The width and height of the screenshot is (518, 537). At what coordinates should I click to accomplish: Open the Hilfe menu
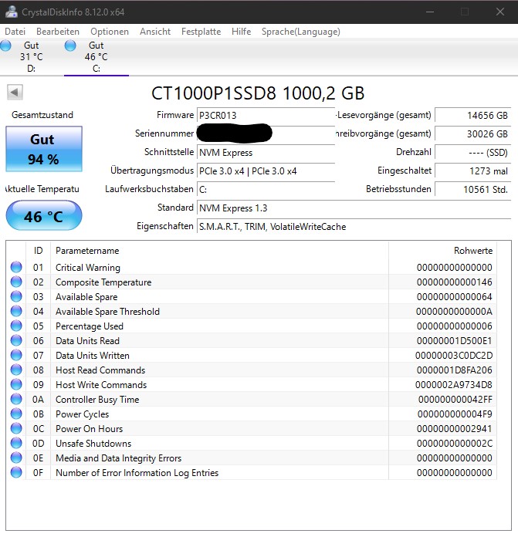coord(241,32)
